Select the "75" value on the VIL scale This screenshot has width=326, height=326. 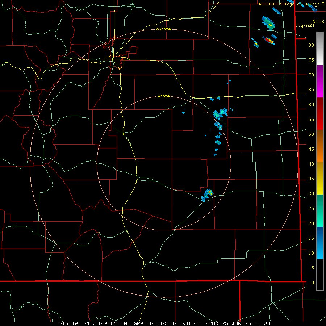311,60
